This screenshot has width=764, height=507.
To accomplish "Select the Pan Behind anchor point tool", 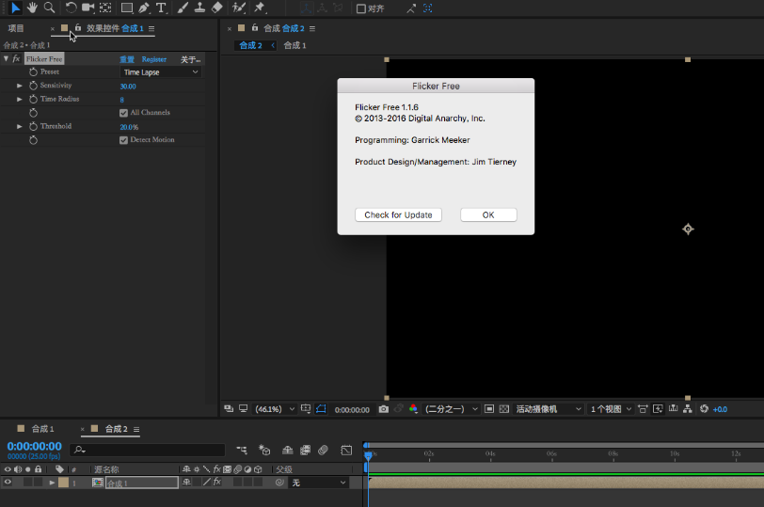I will pyautogui.click(x=105, y=8).
